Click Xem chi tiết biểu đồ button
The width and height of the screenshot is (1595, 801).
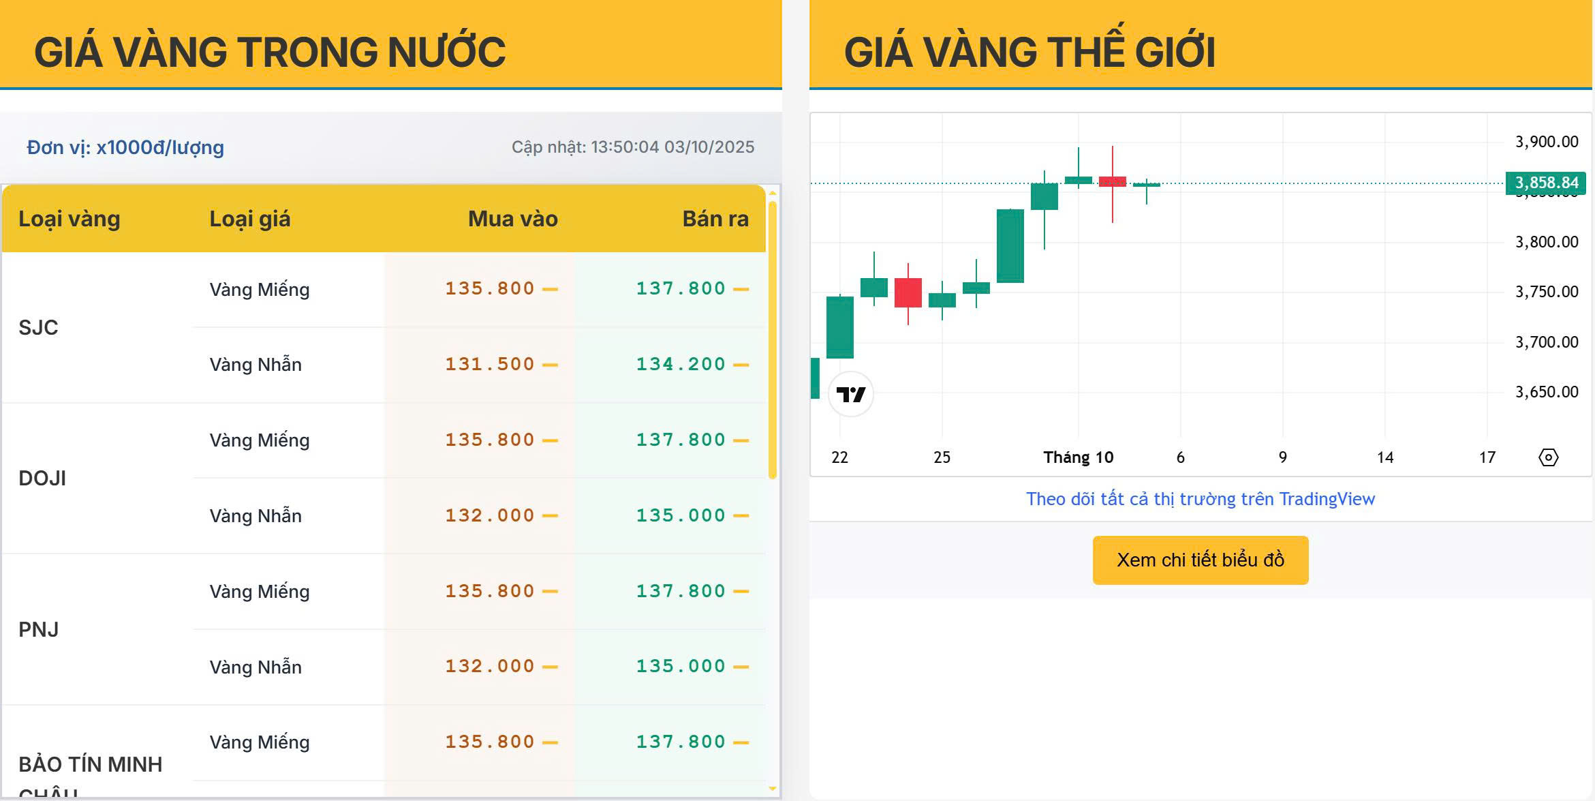click(x=1200, y=560)
